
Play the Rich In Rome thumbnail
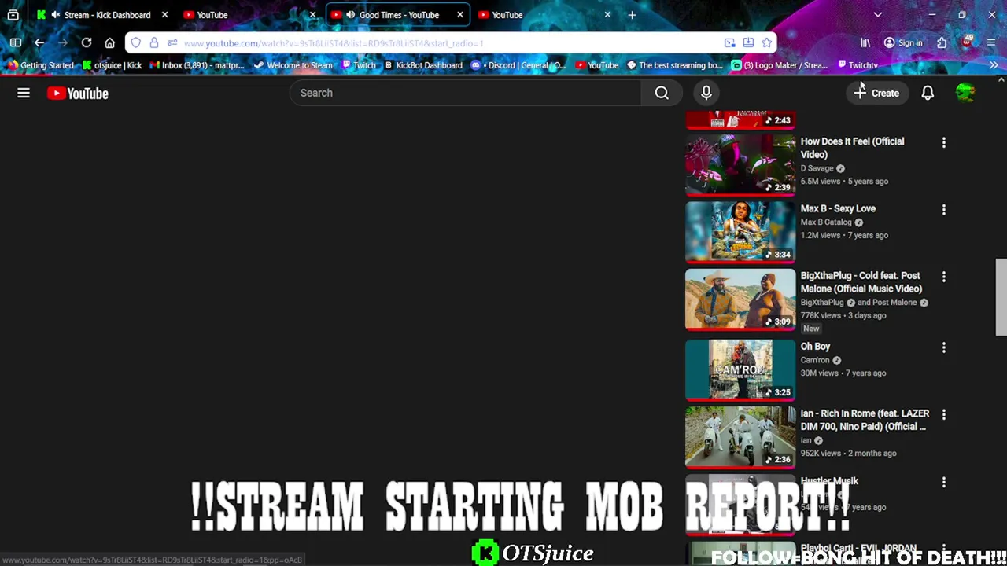coord(740,436)
